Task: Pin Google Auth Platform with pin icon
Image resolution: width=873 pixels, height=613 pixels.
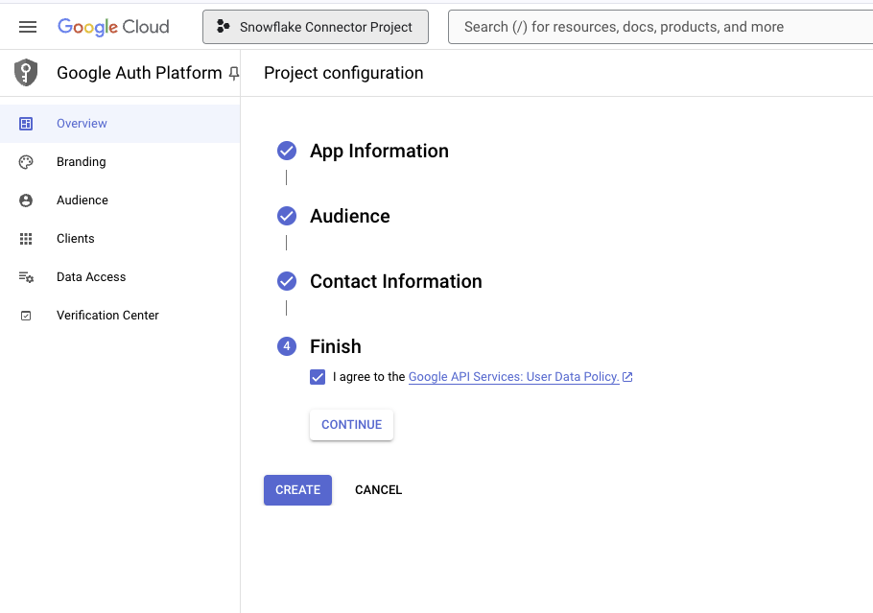Action: click(x=233, y=74)
